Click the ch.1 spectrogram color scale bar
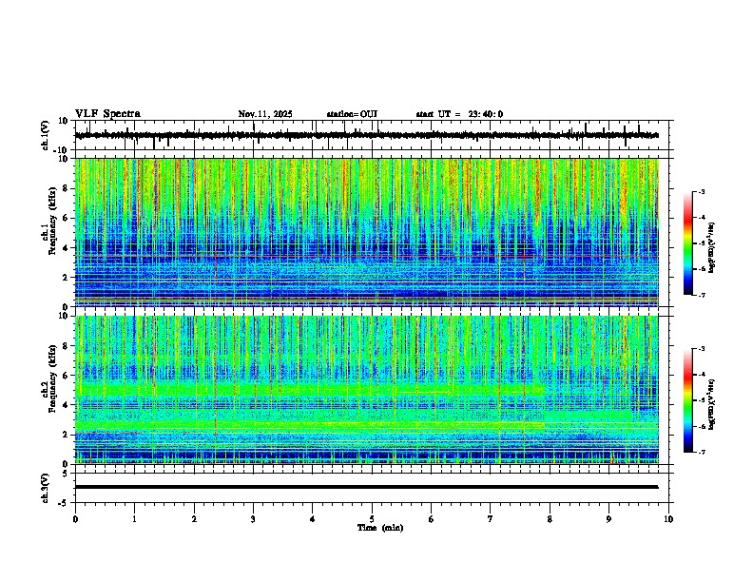Screen dimensions: 753x582 click(x=687, y=243)
